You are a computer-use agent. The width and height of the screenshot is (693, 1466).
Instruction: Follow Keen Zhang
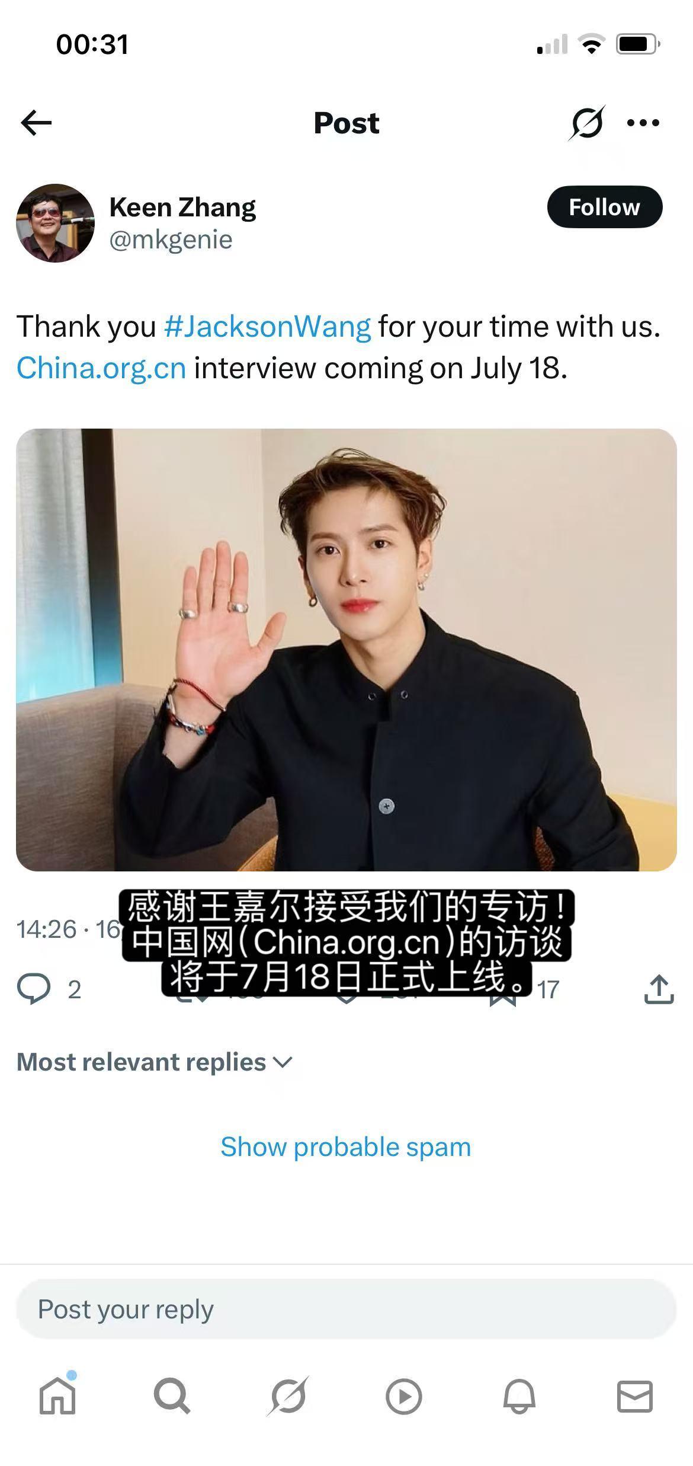(x=605, y=207)
